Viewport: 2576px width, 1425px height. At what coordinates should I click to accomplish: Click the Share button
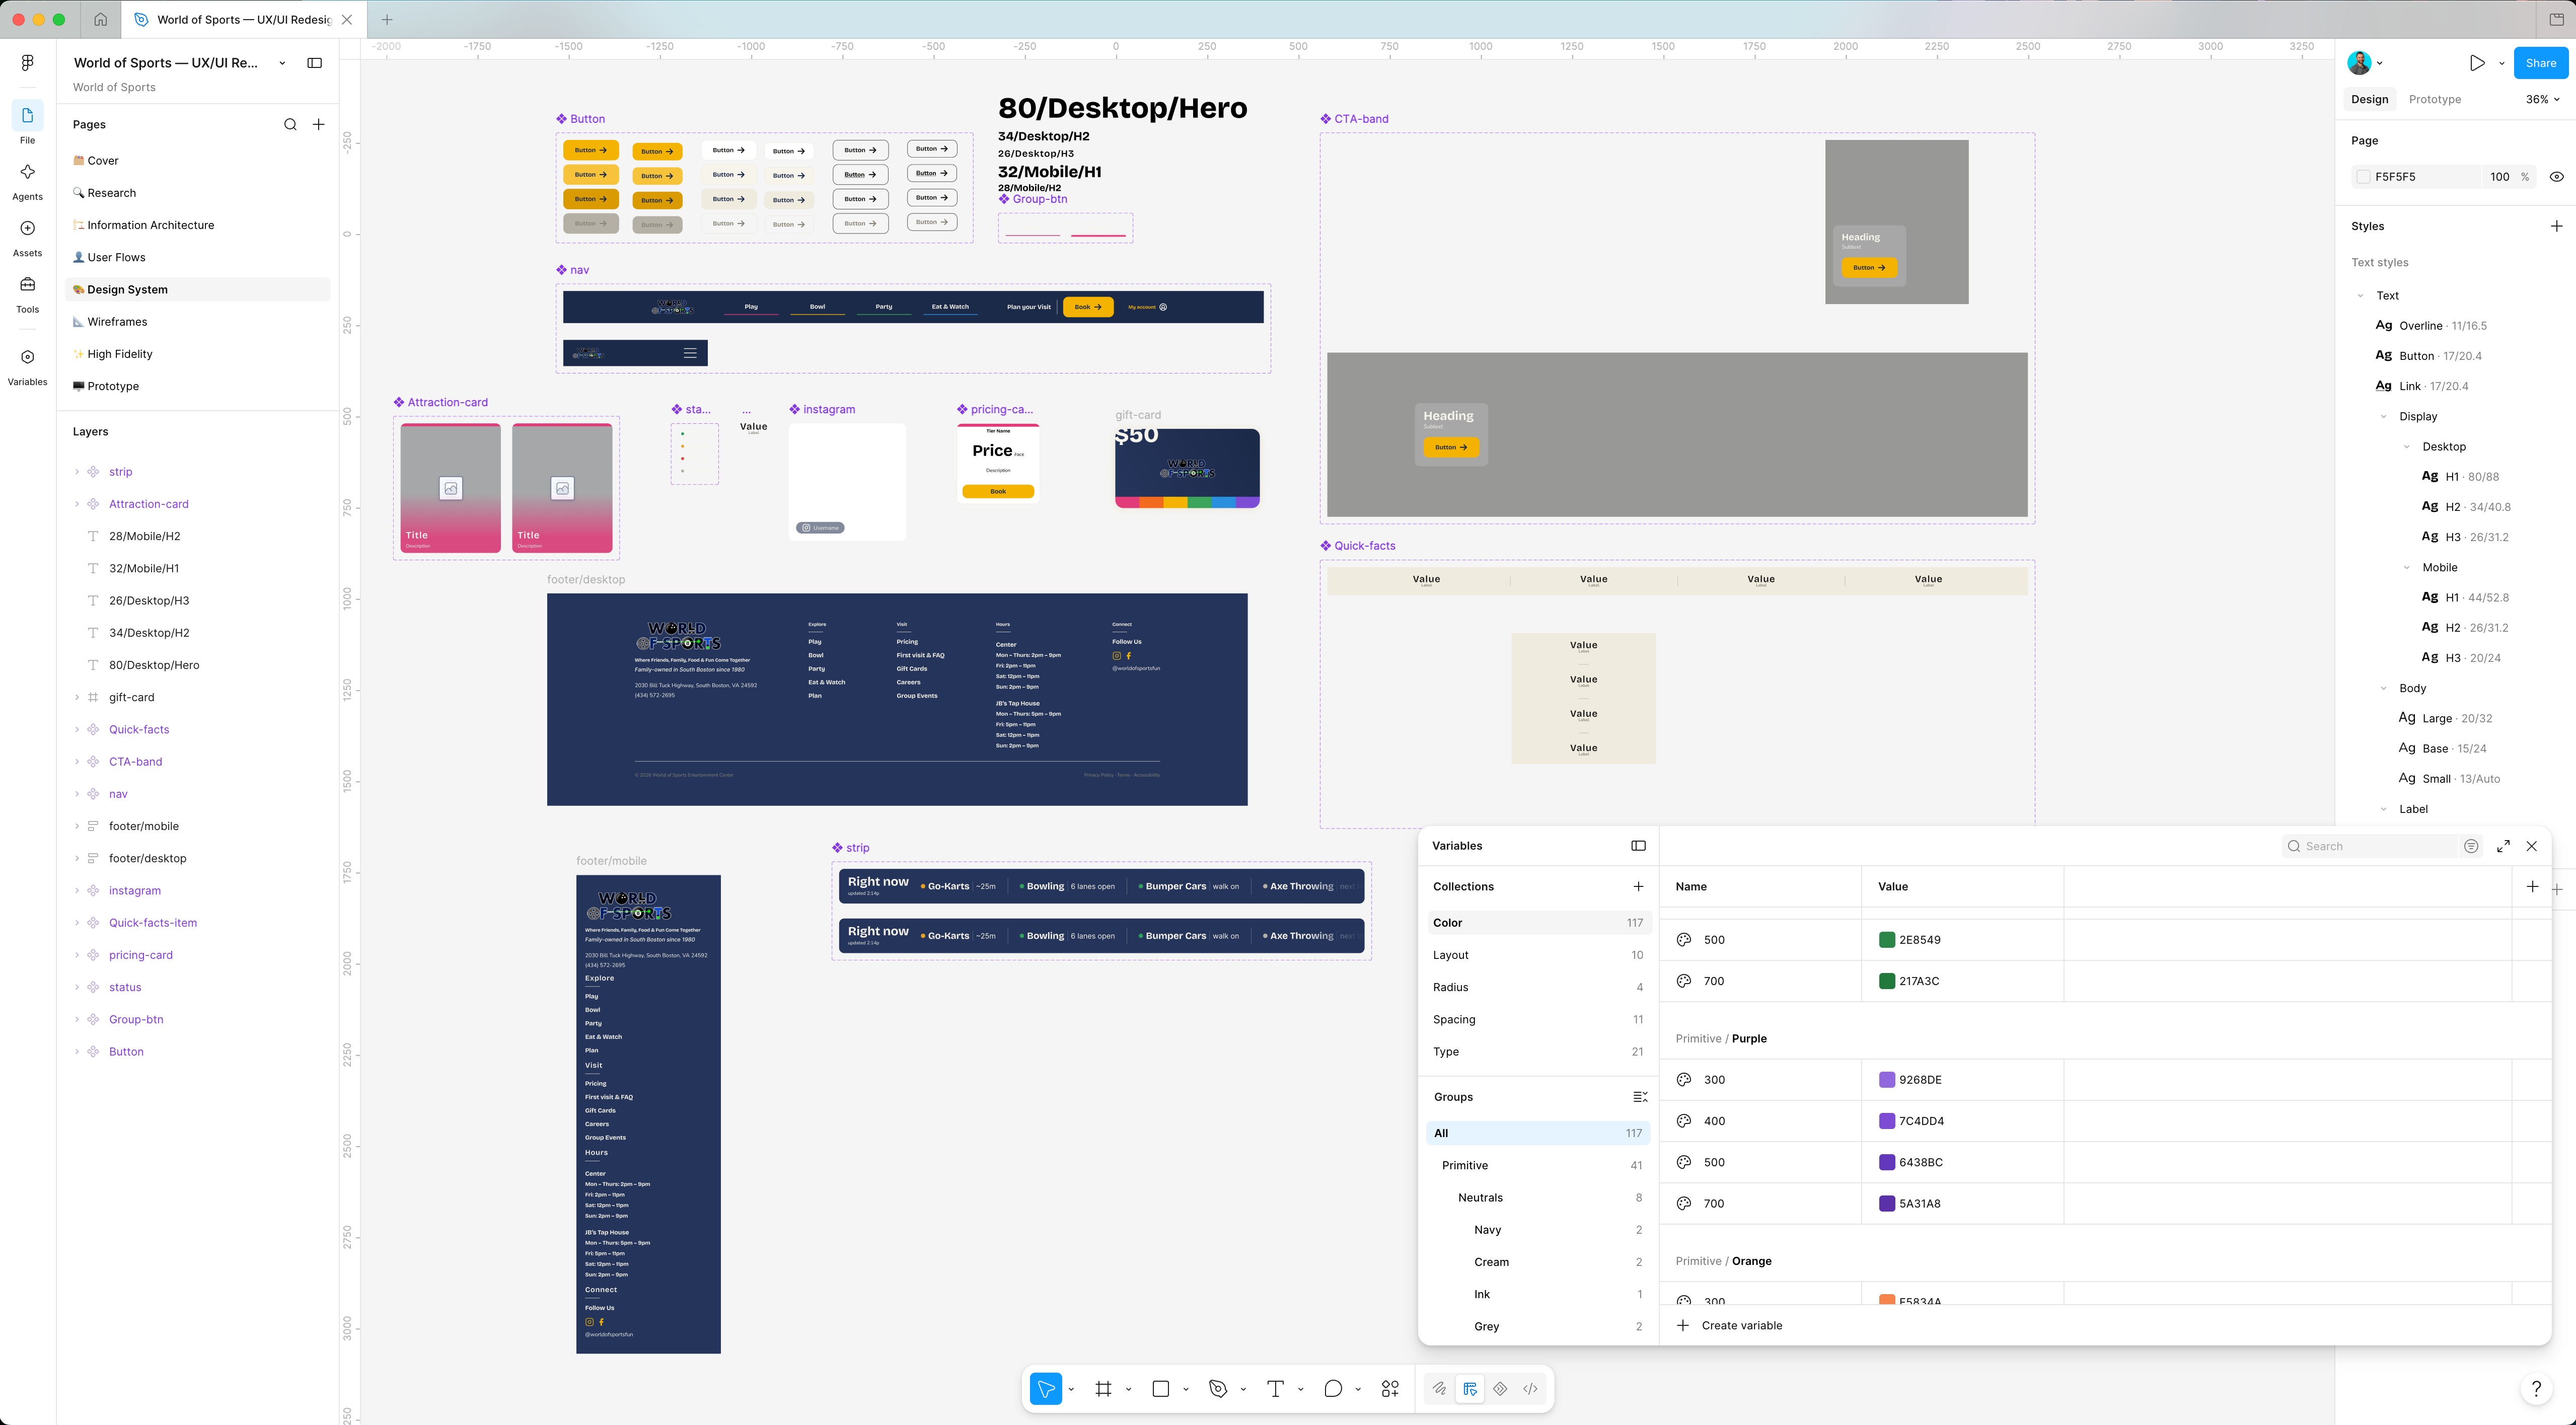tap(2540, 63)
